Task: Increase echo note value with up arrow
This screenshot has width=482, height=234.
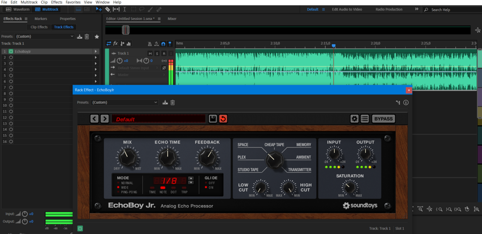Action: 191,178
